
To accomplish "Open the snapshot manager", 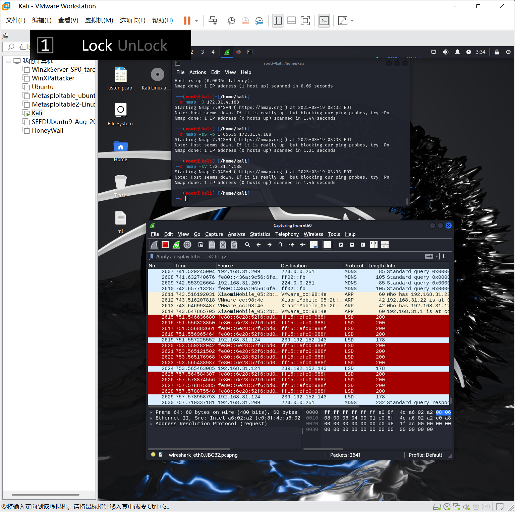I will click(259, 21).
